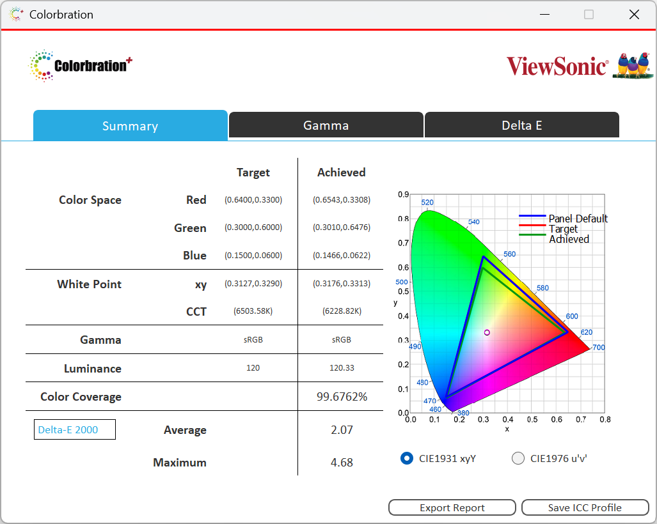Click the Colorbration+ logo
Viewport: 657px width, 524px height.
pos(81,66)
